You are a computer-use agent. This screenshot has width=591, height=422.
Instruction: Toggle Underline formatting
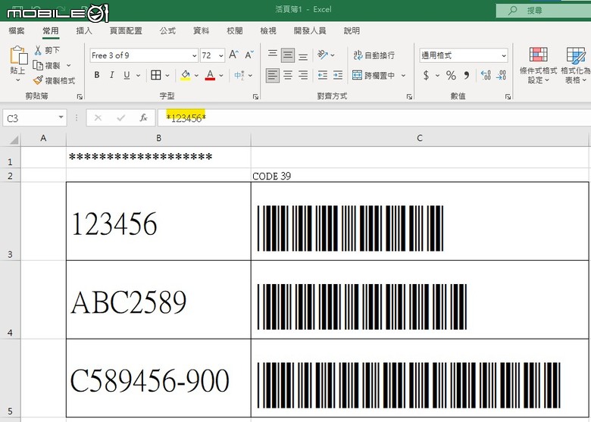click(x=127, y=75)
